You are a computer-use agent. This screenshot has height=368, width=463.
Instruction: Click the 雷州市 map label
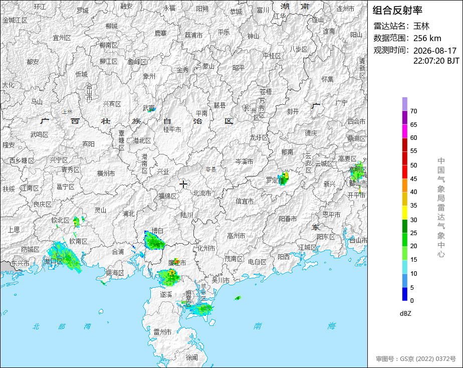[x=162, y=332]
